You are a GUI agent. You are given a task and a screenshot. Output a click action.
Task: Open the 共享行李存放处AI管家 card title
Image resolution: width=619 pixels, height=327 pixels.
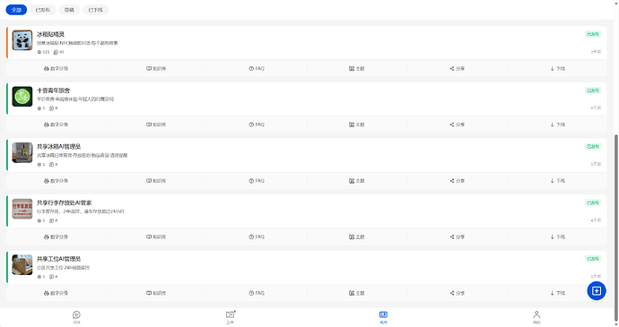tap(64, 202)
